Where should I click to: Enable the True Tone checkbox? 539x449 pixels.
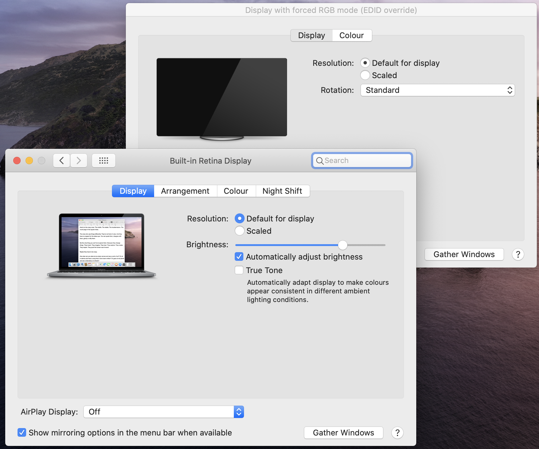[x=239, y=270]
